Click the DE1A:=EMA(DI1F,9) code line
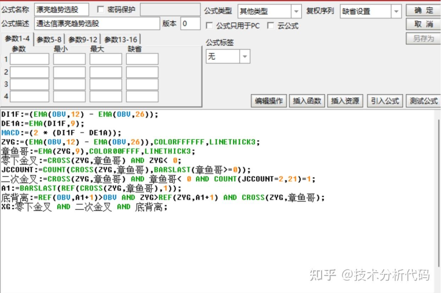Screen dimensions: 441x293 tap(43, 124)
